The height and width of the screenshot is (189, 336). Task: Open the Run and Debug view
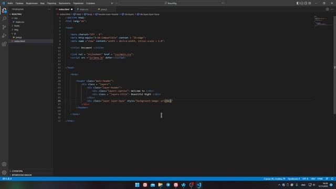4,35
